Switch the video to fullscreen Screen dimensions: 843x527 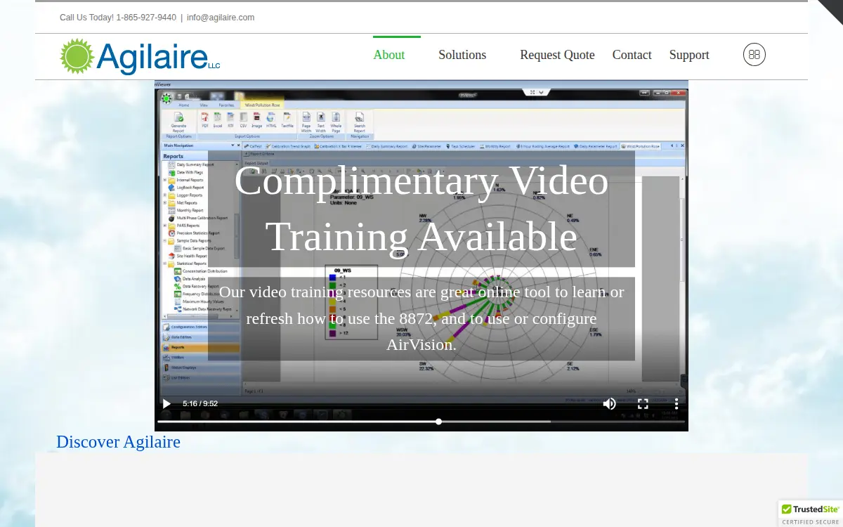click(x=643, y=403)
